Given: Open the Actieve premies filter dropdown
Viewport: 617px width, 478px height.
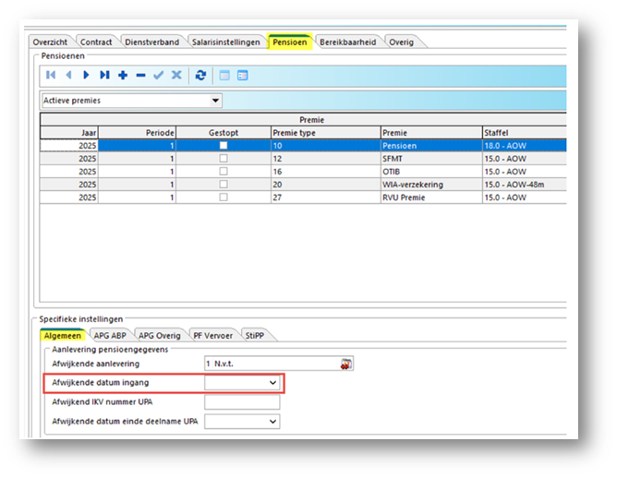Looking at the screenshot, I should [x=215, y=101].
